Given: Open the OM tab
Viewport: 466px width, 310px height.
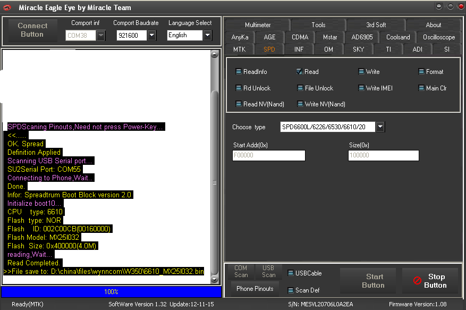Looking at the screenshot, I should (x=328, y=49).
